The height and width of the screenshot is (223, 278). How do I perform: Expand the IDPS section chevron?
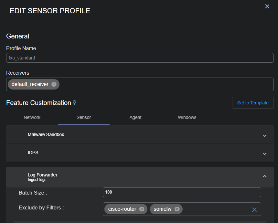(264, 154)
